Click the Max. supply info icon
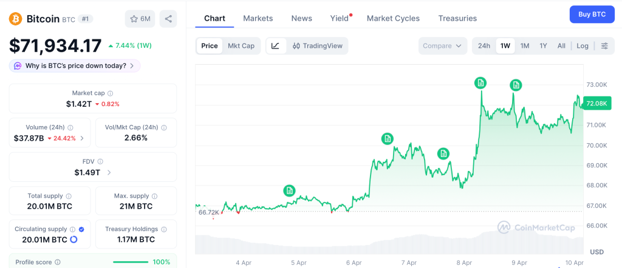This screenshot has width=622, height=268. [154, 196]
